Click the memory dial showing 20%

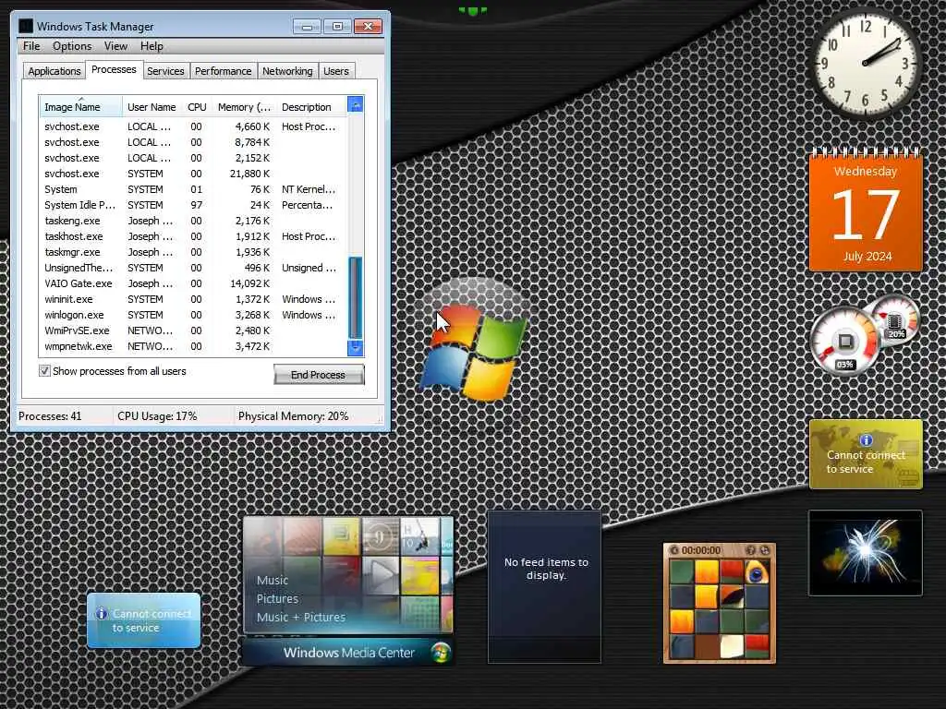[x=896, y=321]
